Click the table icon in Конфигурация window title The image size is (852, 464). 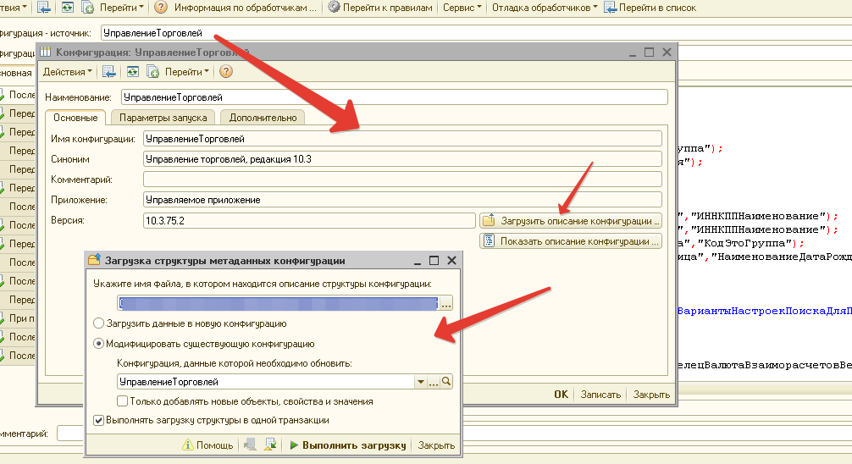[x=45, y=52]
